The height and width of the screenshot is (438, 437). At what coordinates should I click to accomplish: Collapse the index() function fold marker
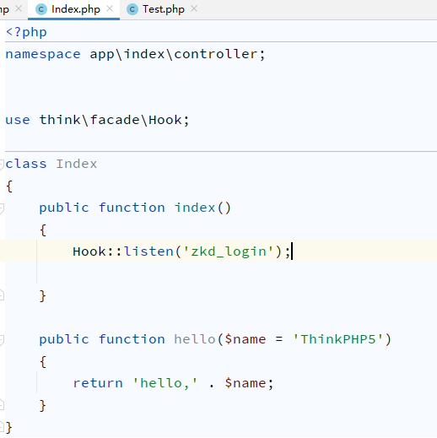tap(2, 208)
